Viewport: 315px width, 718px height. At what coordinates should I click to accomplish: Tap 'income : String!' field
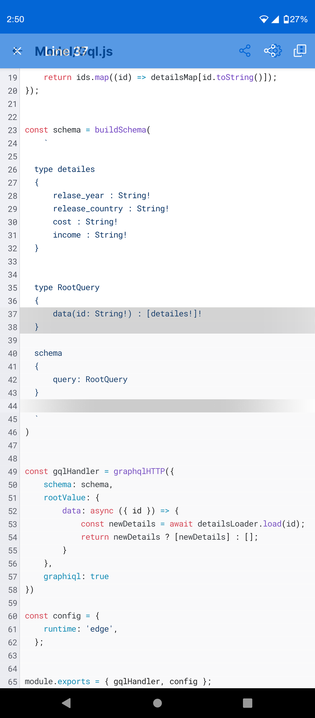click(x=90, y=235)
